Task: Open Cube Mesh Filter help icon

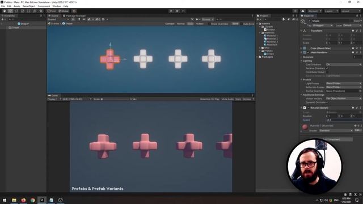Action: (353, 48)
